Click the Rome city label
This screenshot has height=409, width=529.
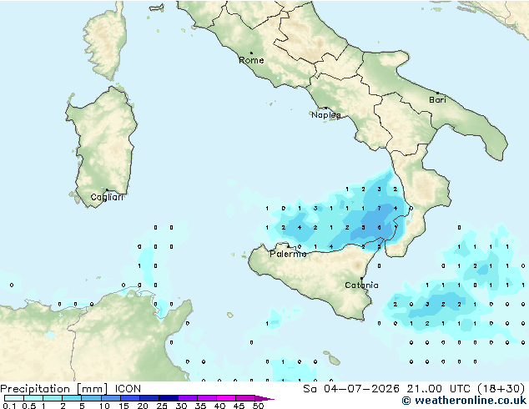click(x=251, y=60)
